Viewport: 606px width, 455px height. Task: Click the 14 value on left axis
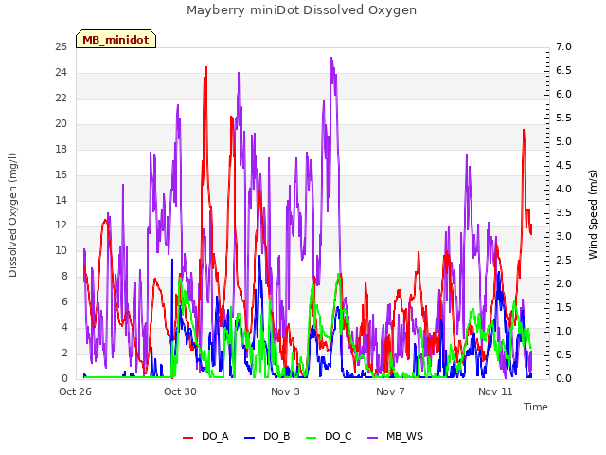[x=61, y=200]
